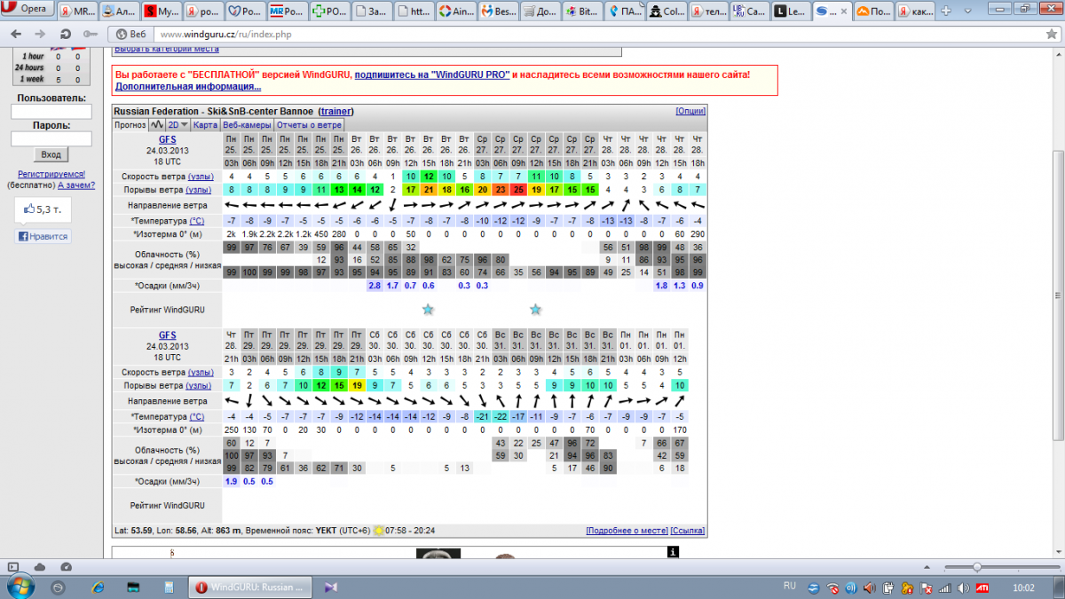Screen dimensions: 1065x599
Task: Click gust value 25 red cell
Action: coord(517,190)
